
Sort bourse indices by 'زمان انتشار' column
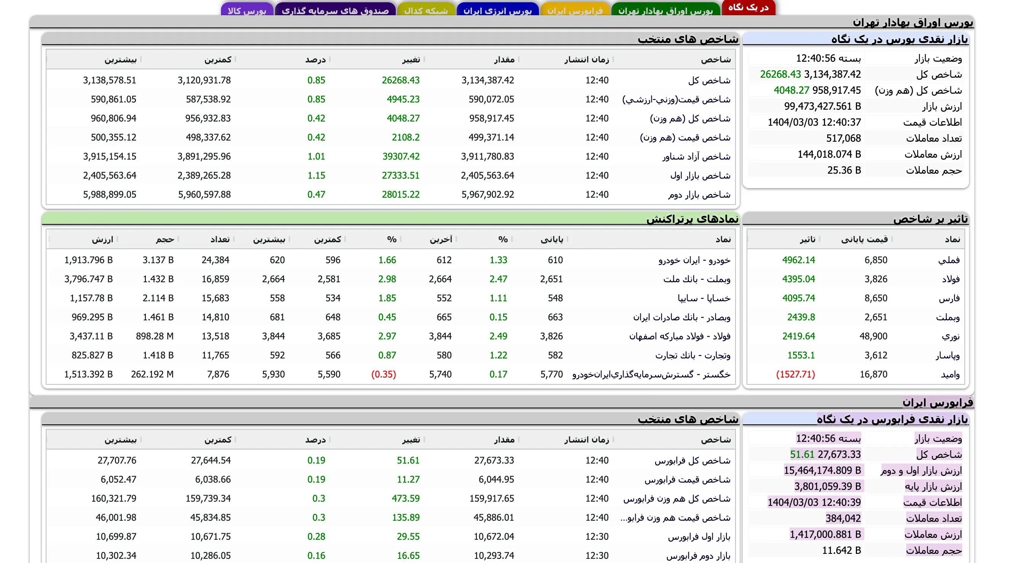[x=586, y=59]
